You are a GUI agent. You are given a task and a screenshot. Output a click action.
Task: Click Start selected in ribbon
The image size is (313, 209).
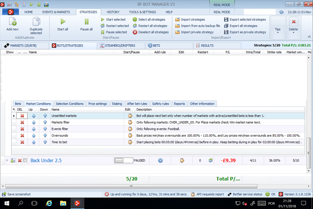tap(113, 19)
